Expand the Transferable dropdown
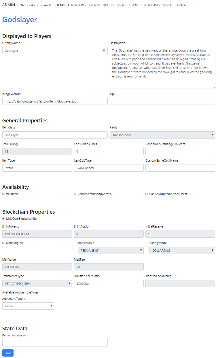Viewport: 220px width, 358px height. (111, 250)
